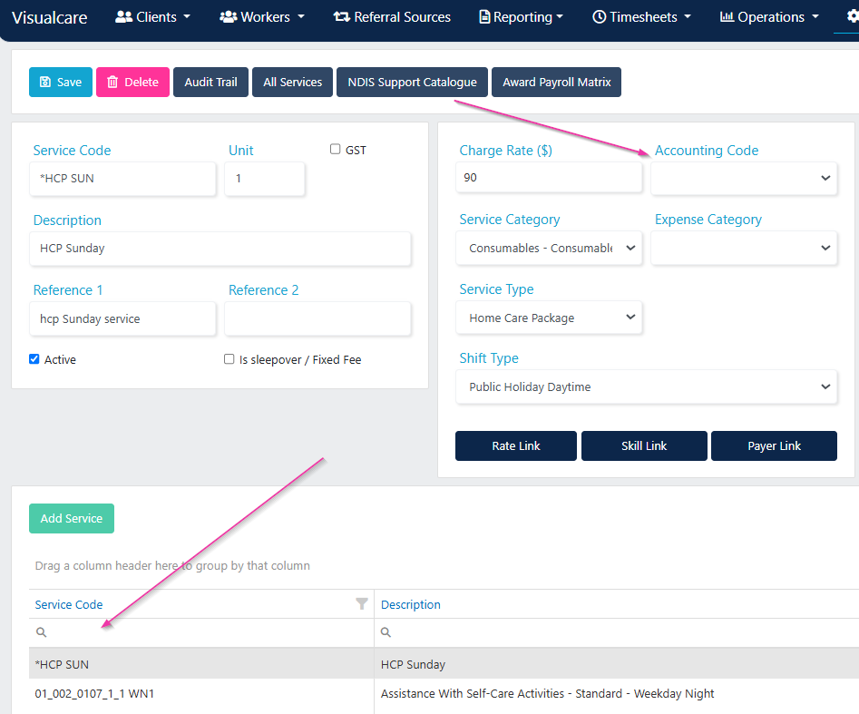Open the Service Category dropdown
Viewport: 859px width, 714px height.
[x=549, y=249]
